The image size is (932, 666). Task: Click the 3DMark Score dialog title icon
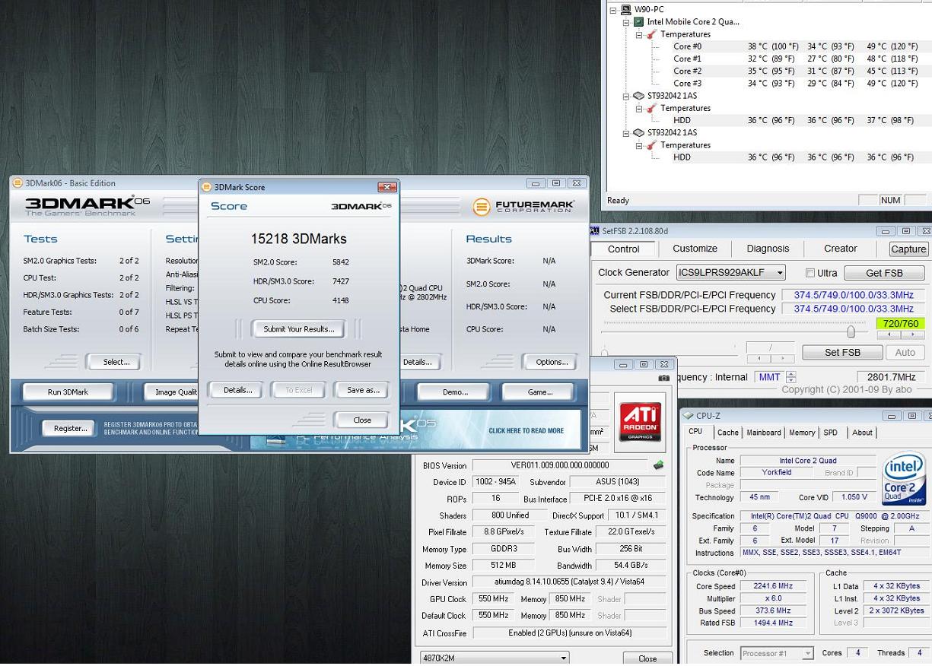[206, 187]
